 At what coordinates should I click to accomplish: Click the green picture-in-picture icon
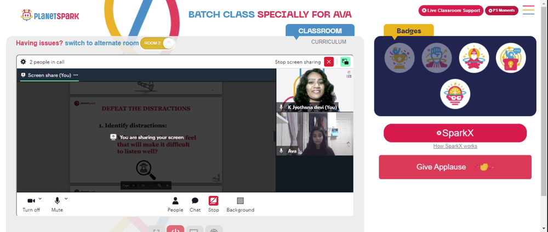coord(345,61)
